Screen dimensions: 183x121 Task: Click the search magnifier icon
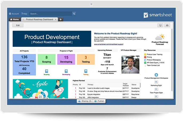[x=74, y=14]
